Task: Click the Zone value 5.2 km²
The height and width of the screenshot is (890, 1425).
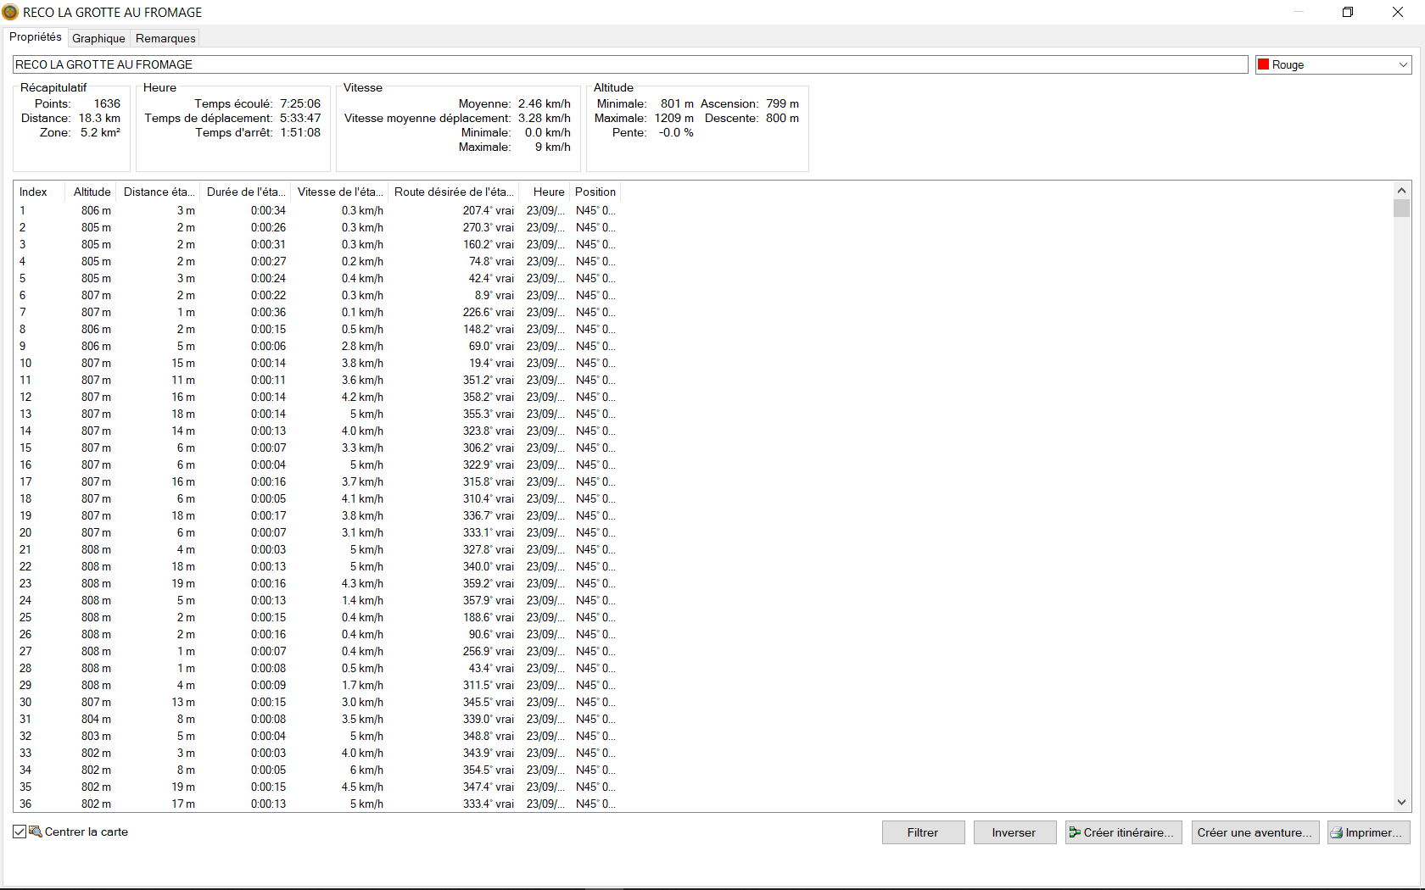Action: 100,132
